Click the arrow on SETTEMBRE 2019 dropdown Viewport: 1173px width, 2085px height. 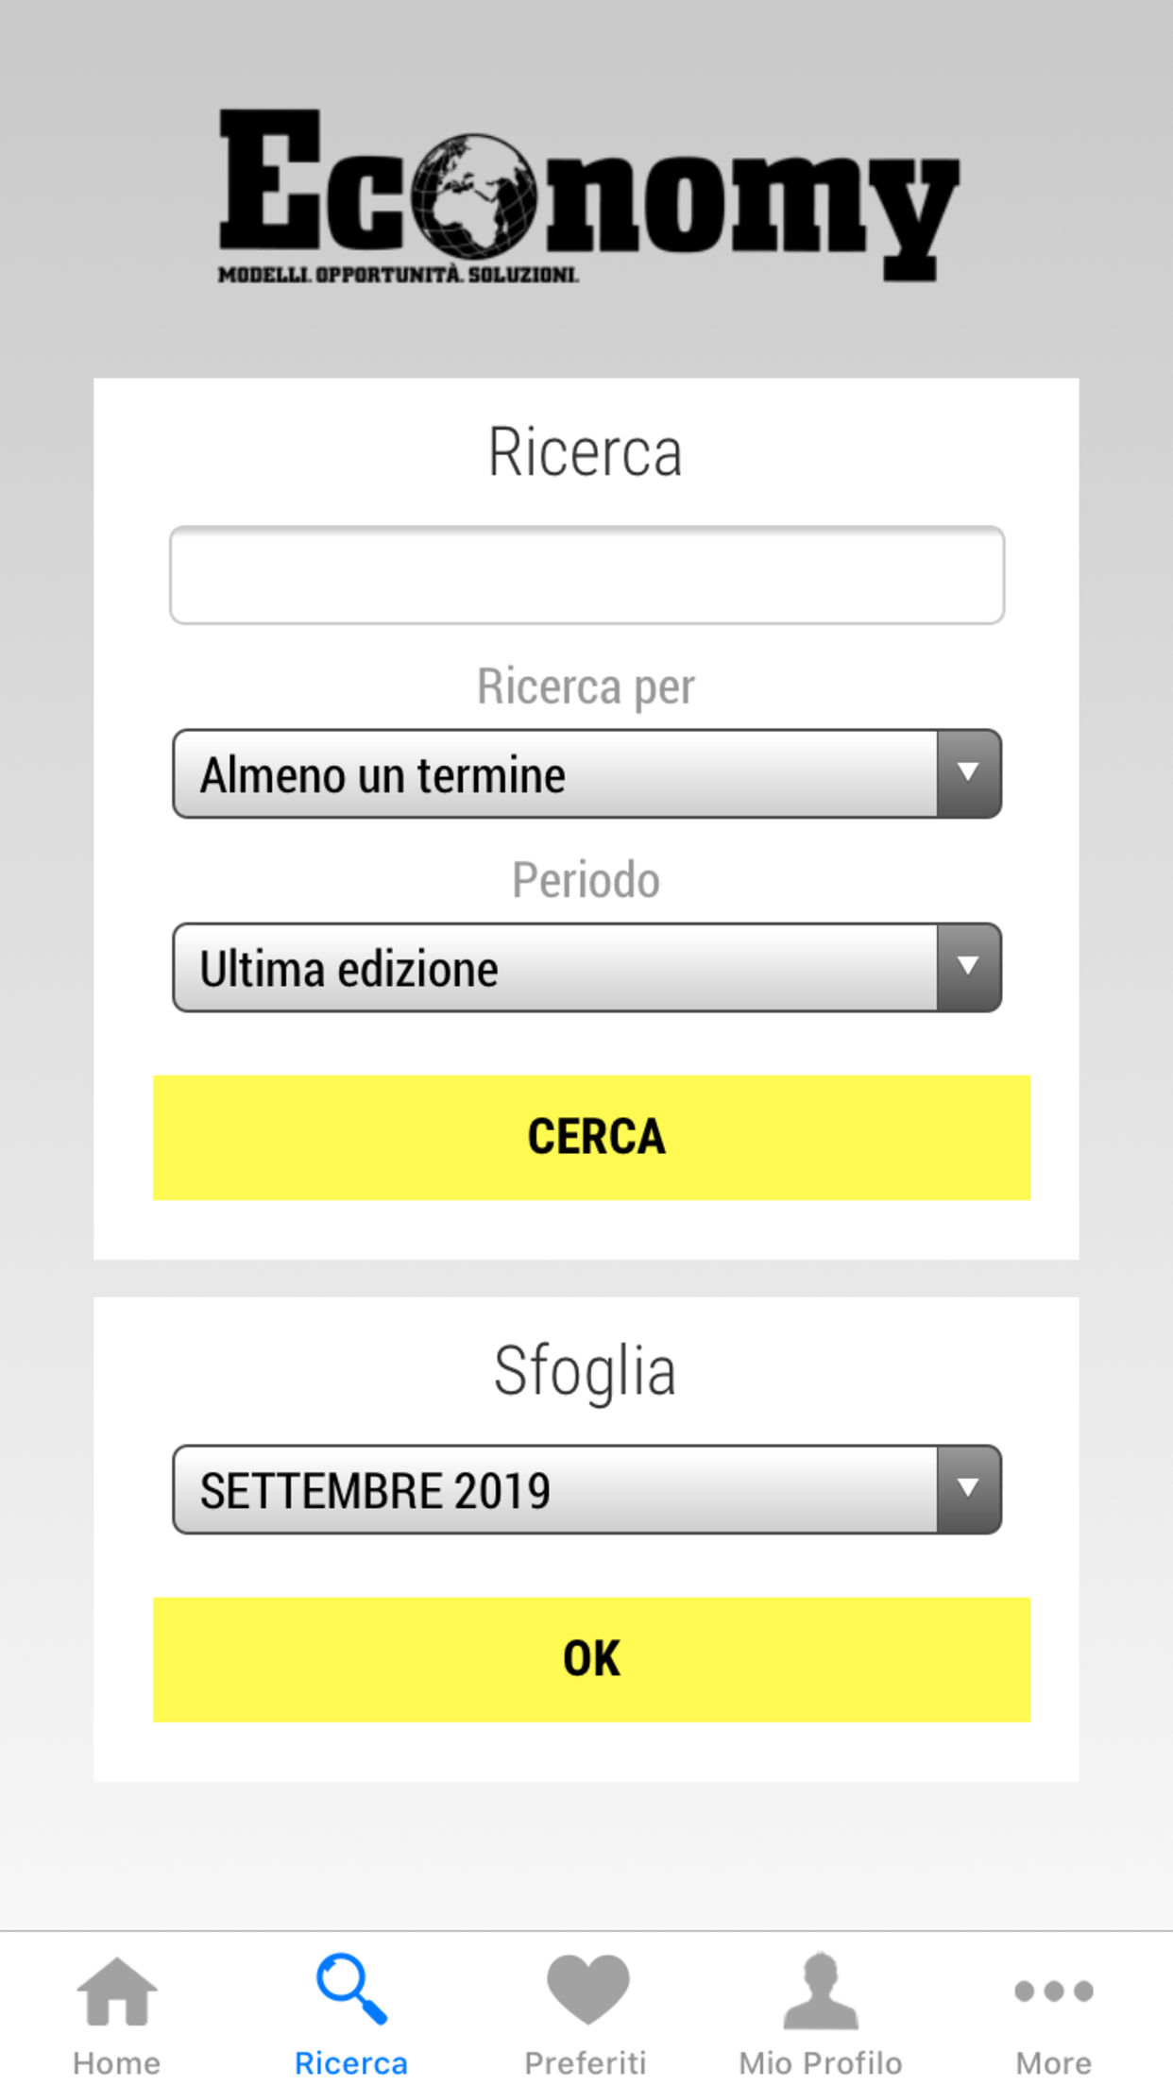[968, 1489]
